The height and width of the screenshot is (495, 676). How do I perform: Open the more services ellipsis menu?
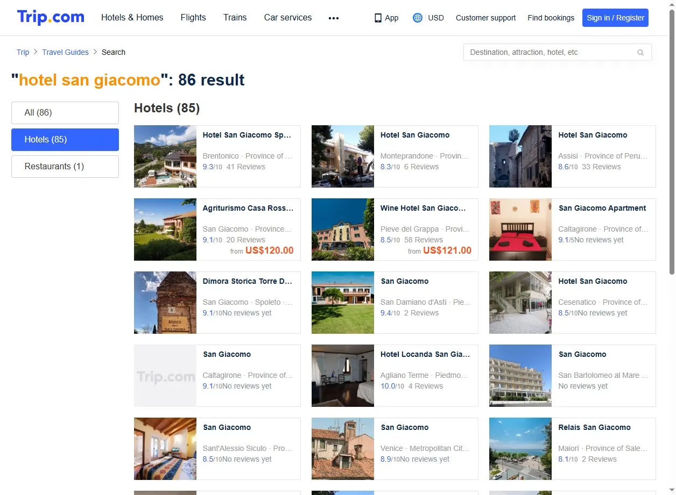tap(334, 18)
